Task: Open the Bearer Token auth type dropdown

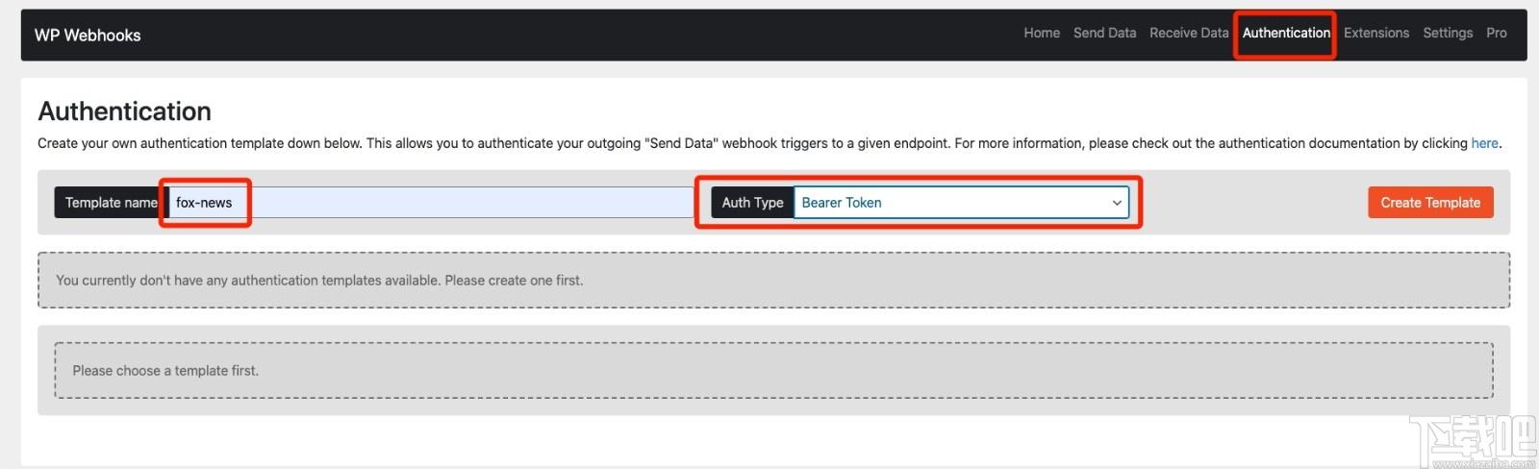Action: pos(952,203)
